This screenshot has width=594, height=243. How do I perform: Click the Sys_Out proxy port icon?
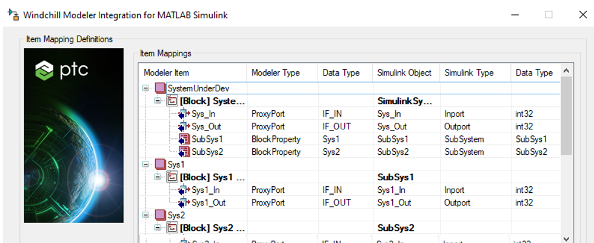coord(184,126)
